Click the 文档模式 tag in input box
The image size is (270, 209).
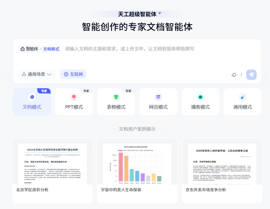point(51,49)
